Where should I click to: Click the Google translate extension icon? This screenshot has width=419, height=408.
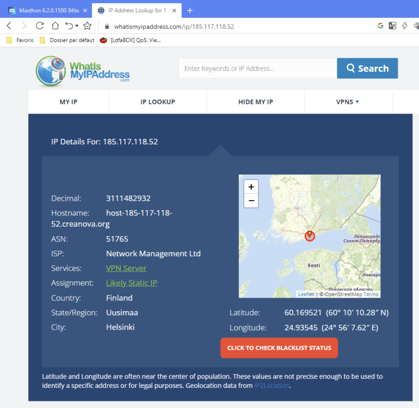(x=392, y=26)
